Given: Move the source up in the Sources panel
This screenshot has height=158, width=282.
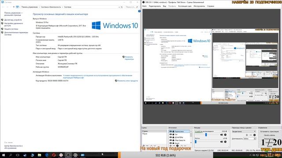Looking at the screenshot, I should coord(182,146).
